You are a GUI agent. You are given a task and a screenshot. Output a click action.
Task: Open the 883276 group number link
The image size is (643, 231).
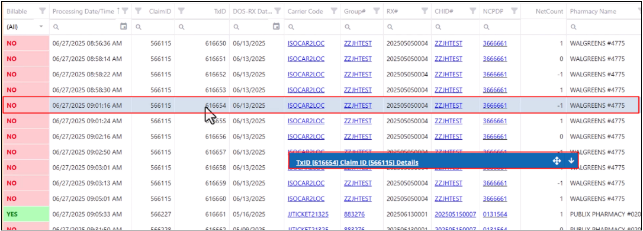(354, 214)
